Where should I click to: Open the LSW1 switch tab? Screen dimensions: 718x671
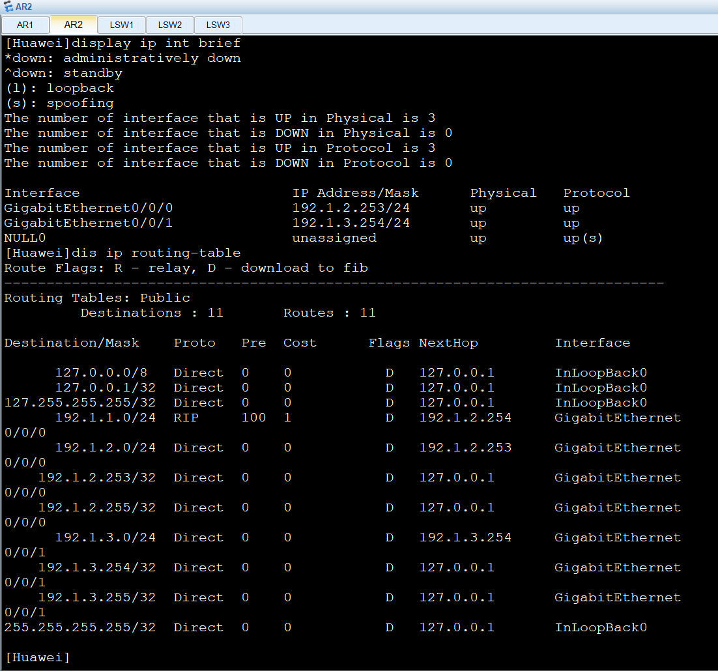pyautogui.click(x=121, y=25)
